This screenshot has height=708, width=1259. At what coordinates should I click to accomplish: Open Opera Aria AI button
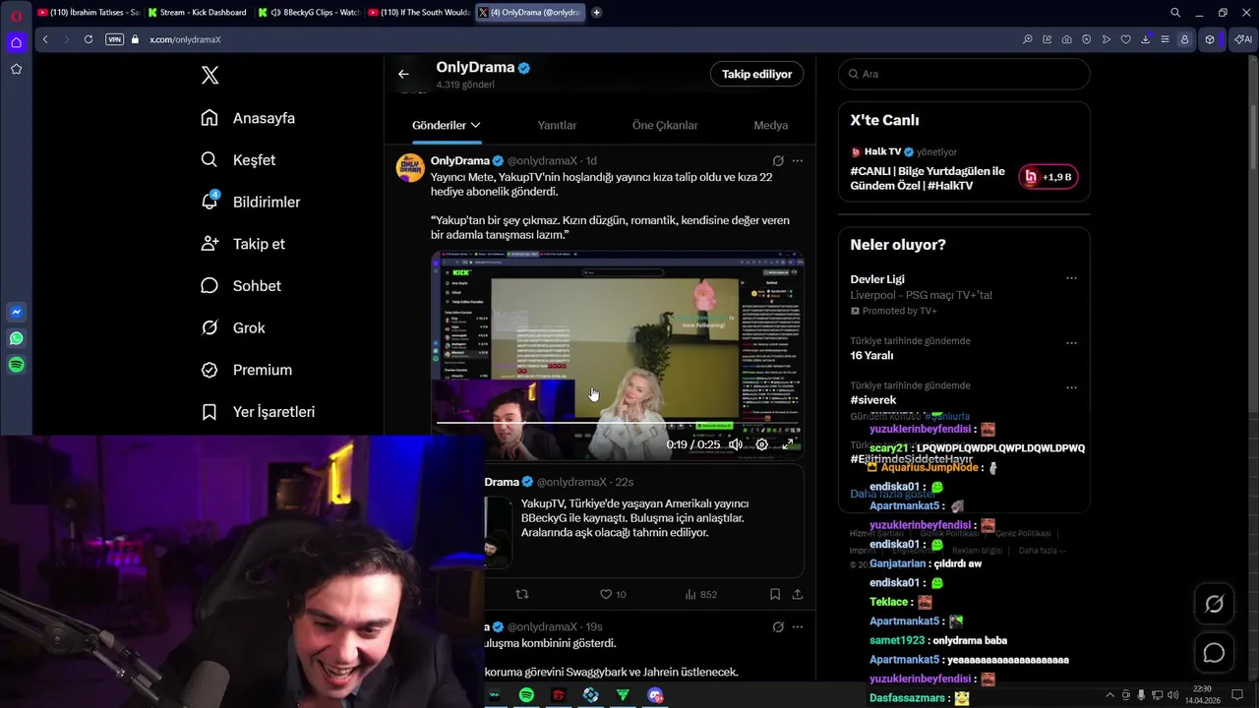click(1243, 39)
